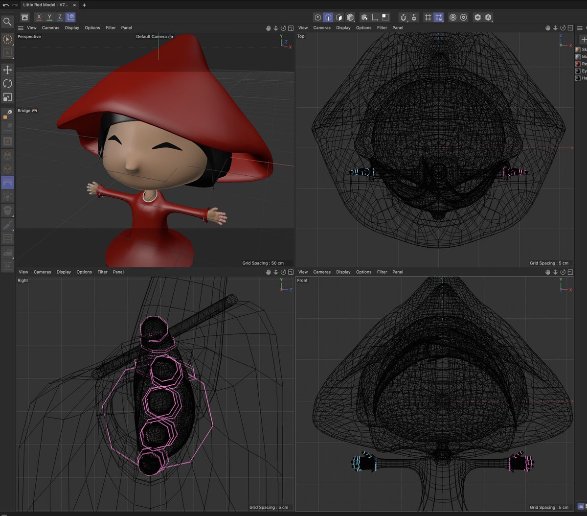This screenshot has height=516, width=587.
Task: Click the Bridge tool label in viewport
Action: [24, 111]
